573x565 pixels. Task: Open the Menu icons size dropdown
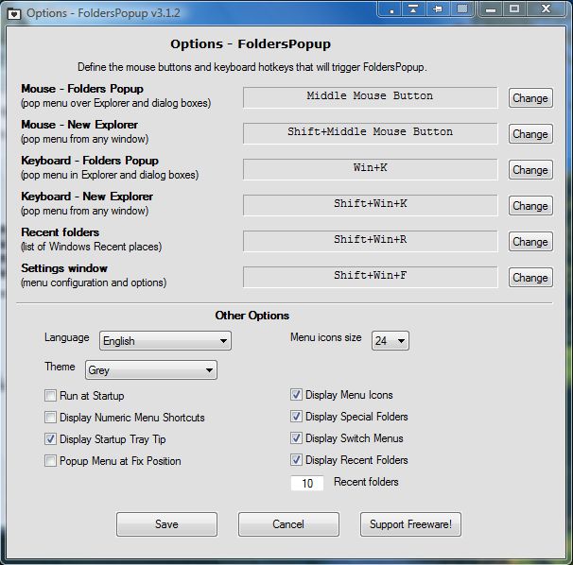point(389,340)
